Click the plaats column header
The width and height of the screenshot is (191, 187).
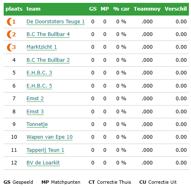[14, 9]
